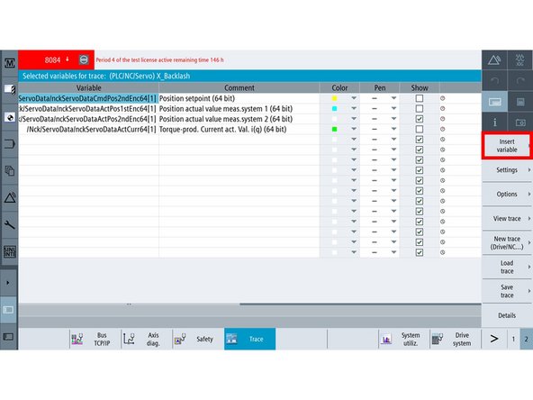Open the Commissioning wrench icon

coord(9,224)
